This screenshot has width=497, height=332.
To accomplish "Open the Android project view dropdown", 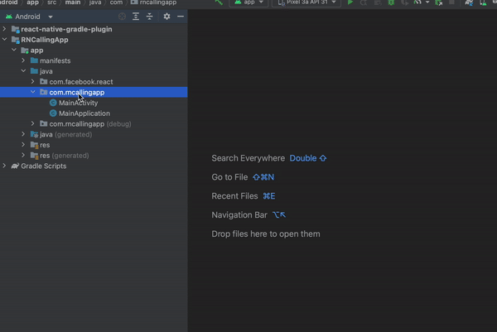I will click(x=29, y=17).
